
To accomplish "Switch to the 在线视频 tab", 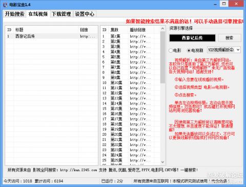I will 38,14.
